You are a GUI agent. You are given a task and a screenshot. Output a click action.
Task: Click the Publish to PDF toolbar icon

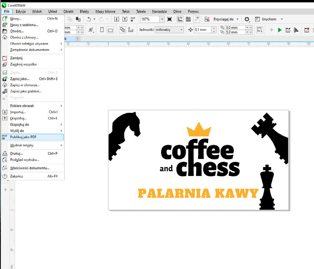[x=133, y=19]
